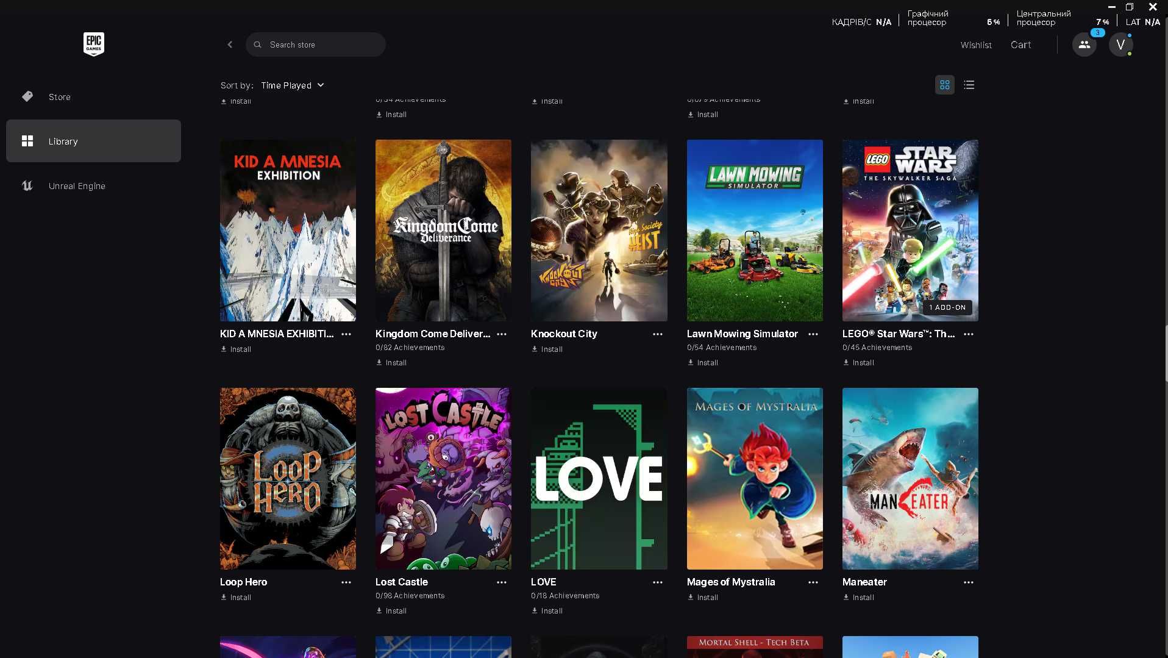Switch to list view layout
Screen dimensions: 1168x658
click(969, 85)
